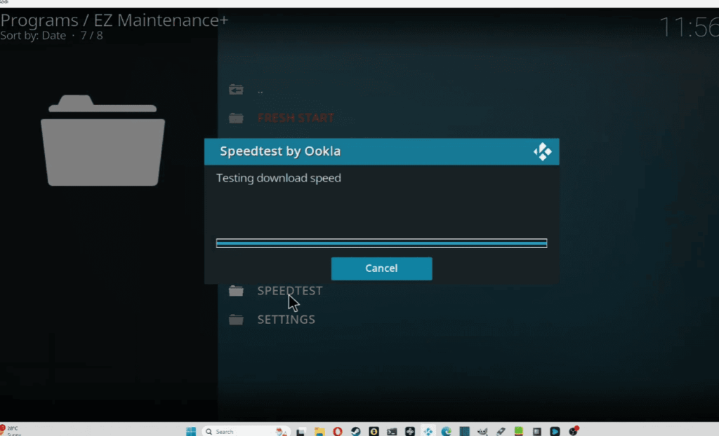This screenshot has height=436, width=719.
Task: Click the large folder thumbnail on the left
Action: click(x=103, y=140)
